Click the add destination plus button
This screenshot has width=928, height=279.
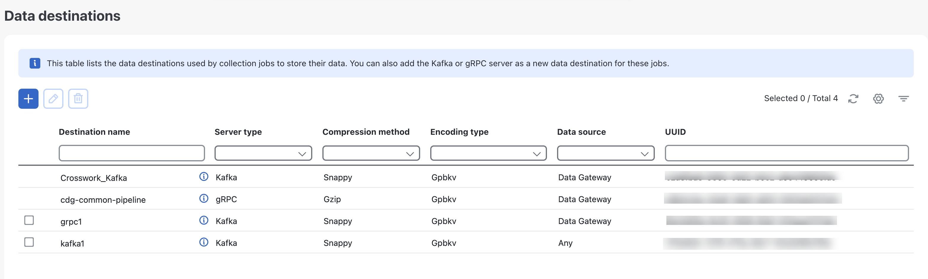28,98
